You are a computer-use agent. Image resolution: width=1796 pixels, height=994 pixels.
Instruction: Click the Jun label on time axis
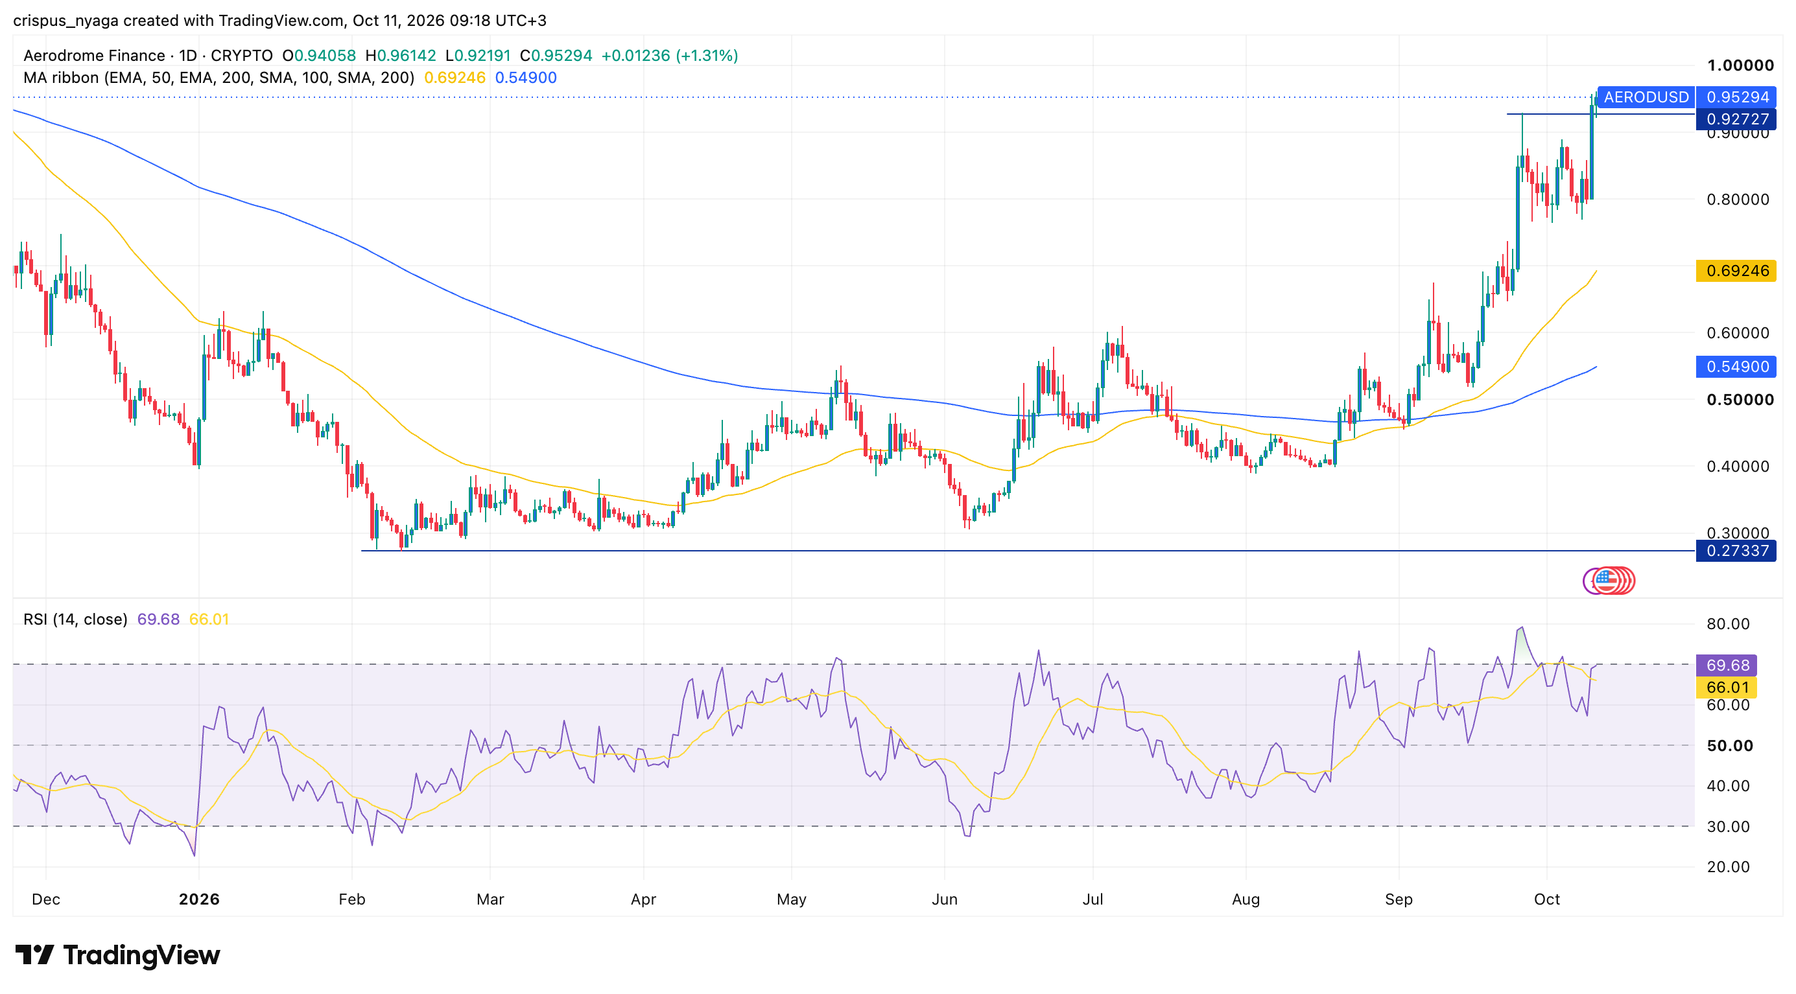coord(945,899)
